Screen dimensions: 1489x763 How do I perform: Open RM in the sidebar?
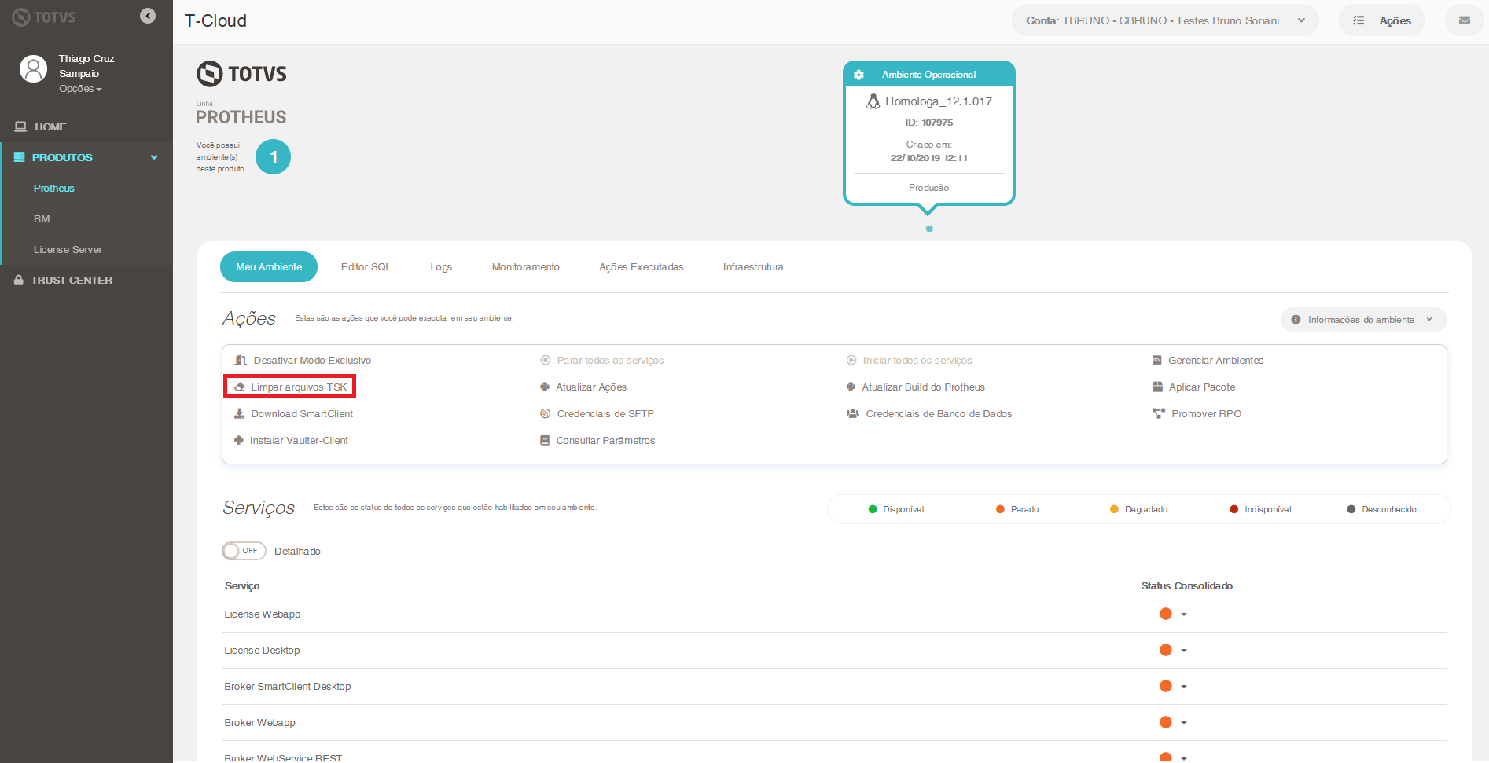pos(42,218)
